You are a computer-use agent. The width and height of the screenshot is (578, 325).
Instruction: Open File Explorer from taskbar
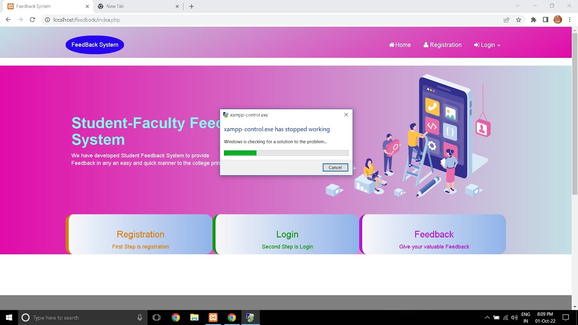[x=194, y=317]
